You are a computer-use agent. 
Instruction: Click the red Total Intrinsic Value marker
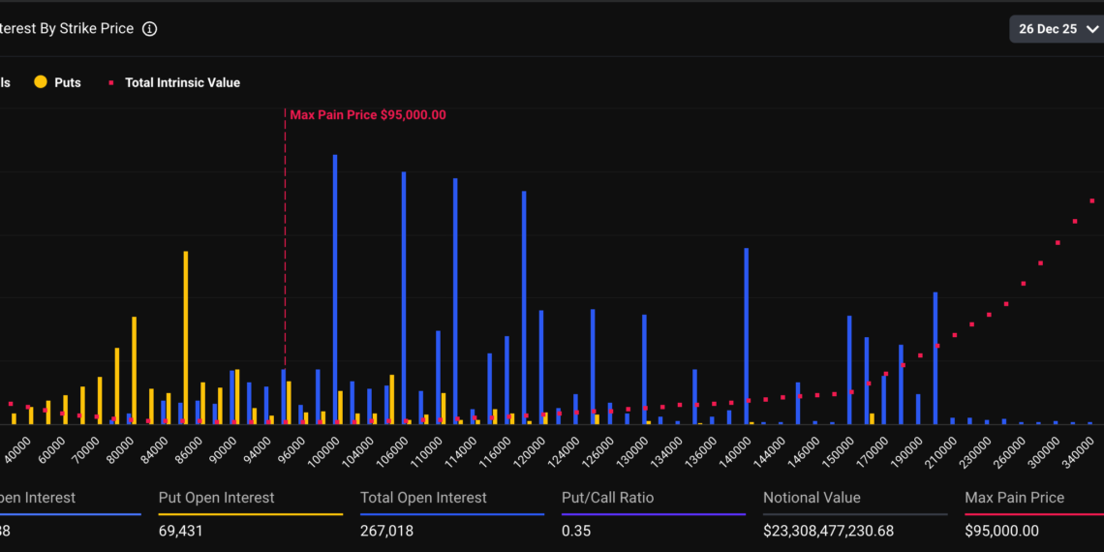tap(111, 83)
